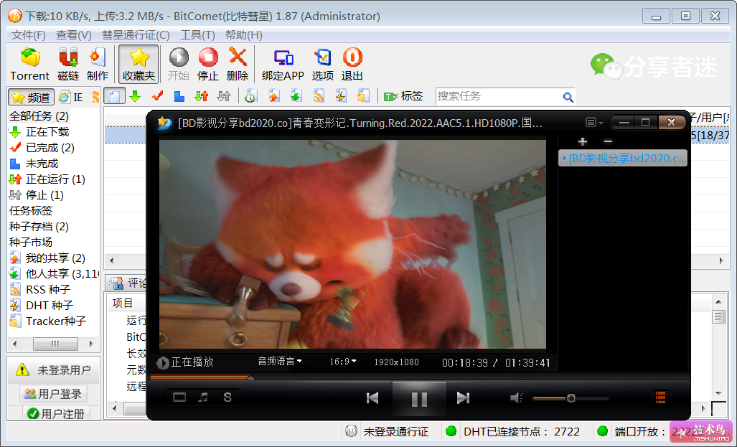737x447 pixels.
Task: Open the 绑定APP binding dialog
Action: [x=283, y=65]
